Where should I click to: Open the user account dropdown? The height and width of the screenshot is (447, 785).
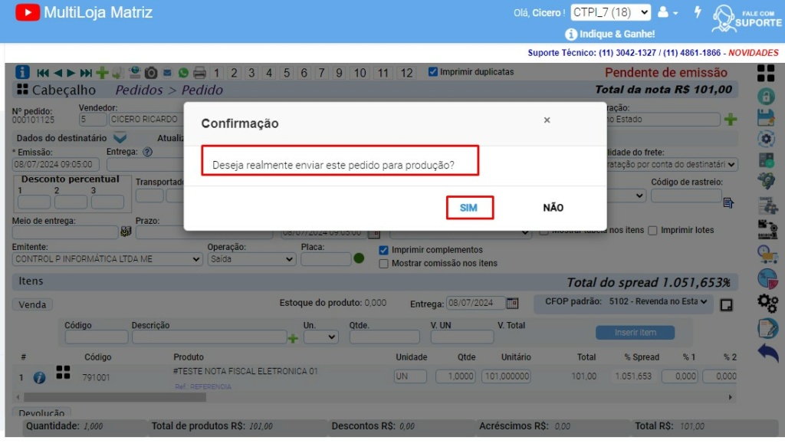(x=668, y=12)
